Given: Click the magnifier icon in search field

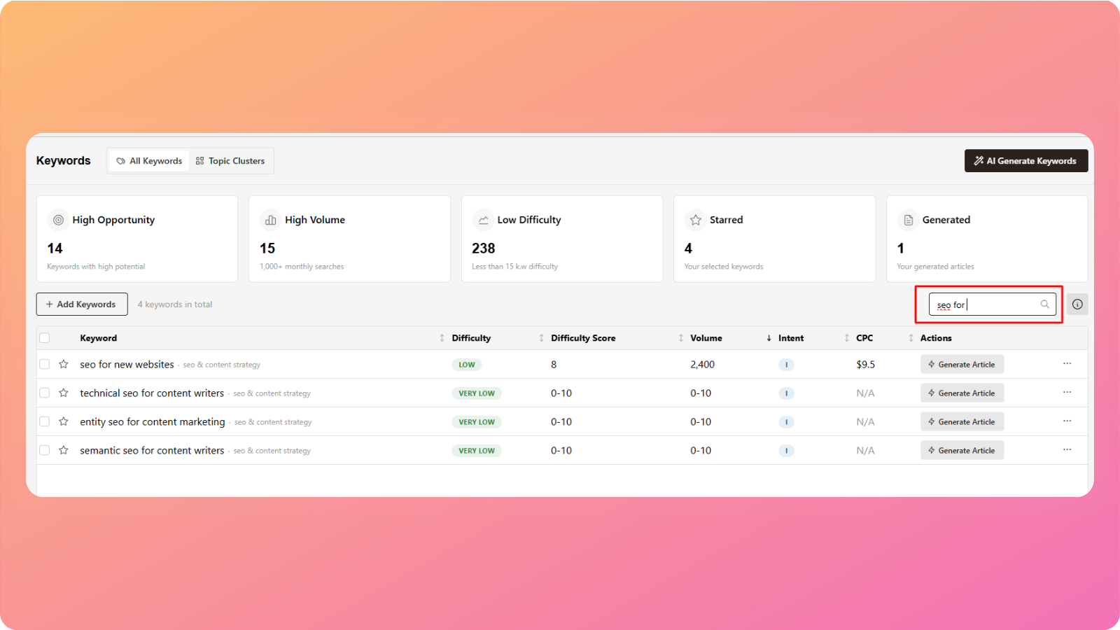Looking at the screenshot, I should tap(1044, 304).
